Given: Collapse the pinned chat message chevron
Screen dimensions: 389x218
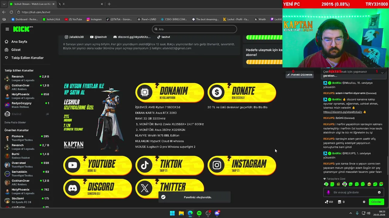Looking at the screenshot, I should (382, 73).
